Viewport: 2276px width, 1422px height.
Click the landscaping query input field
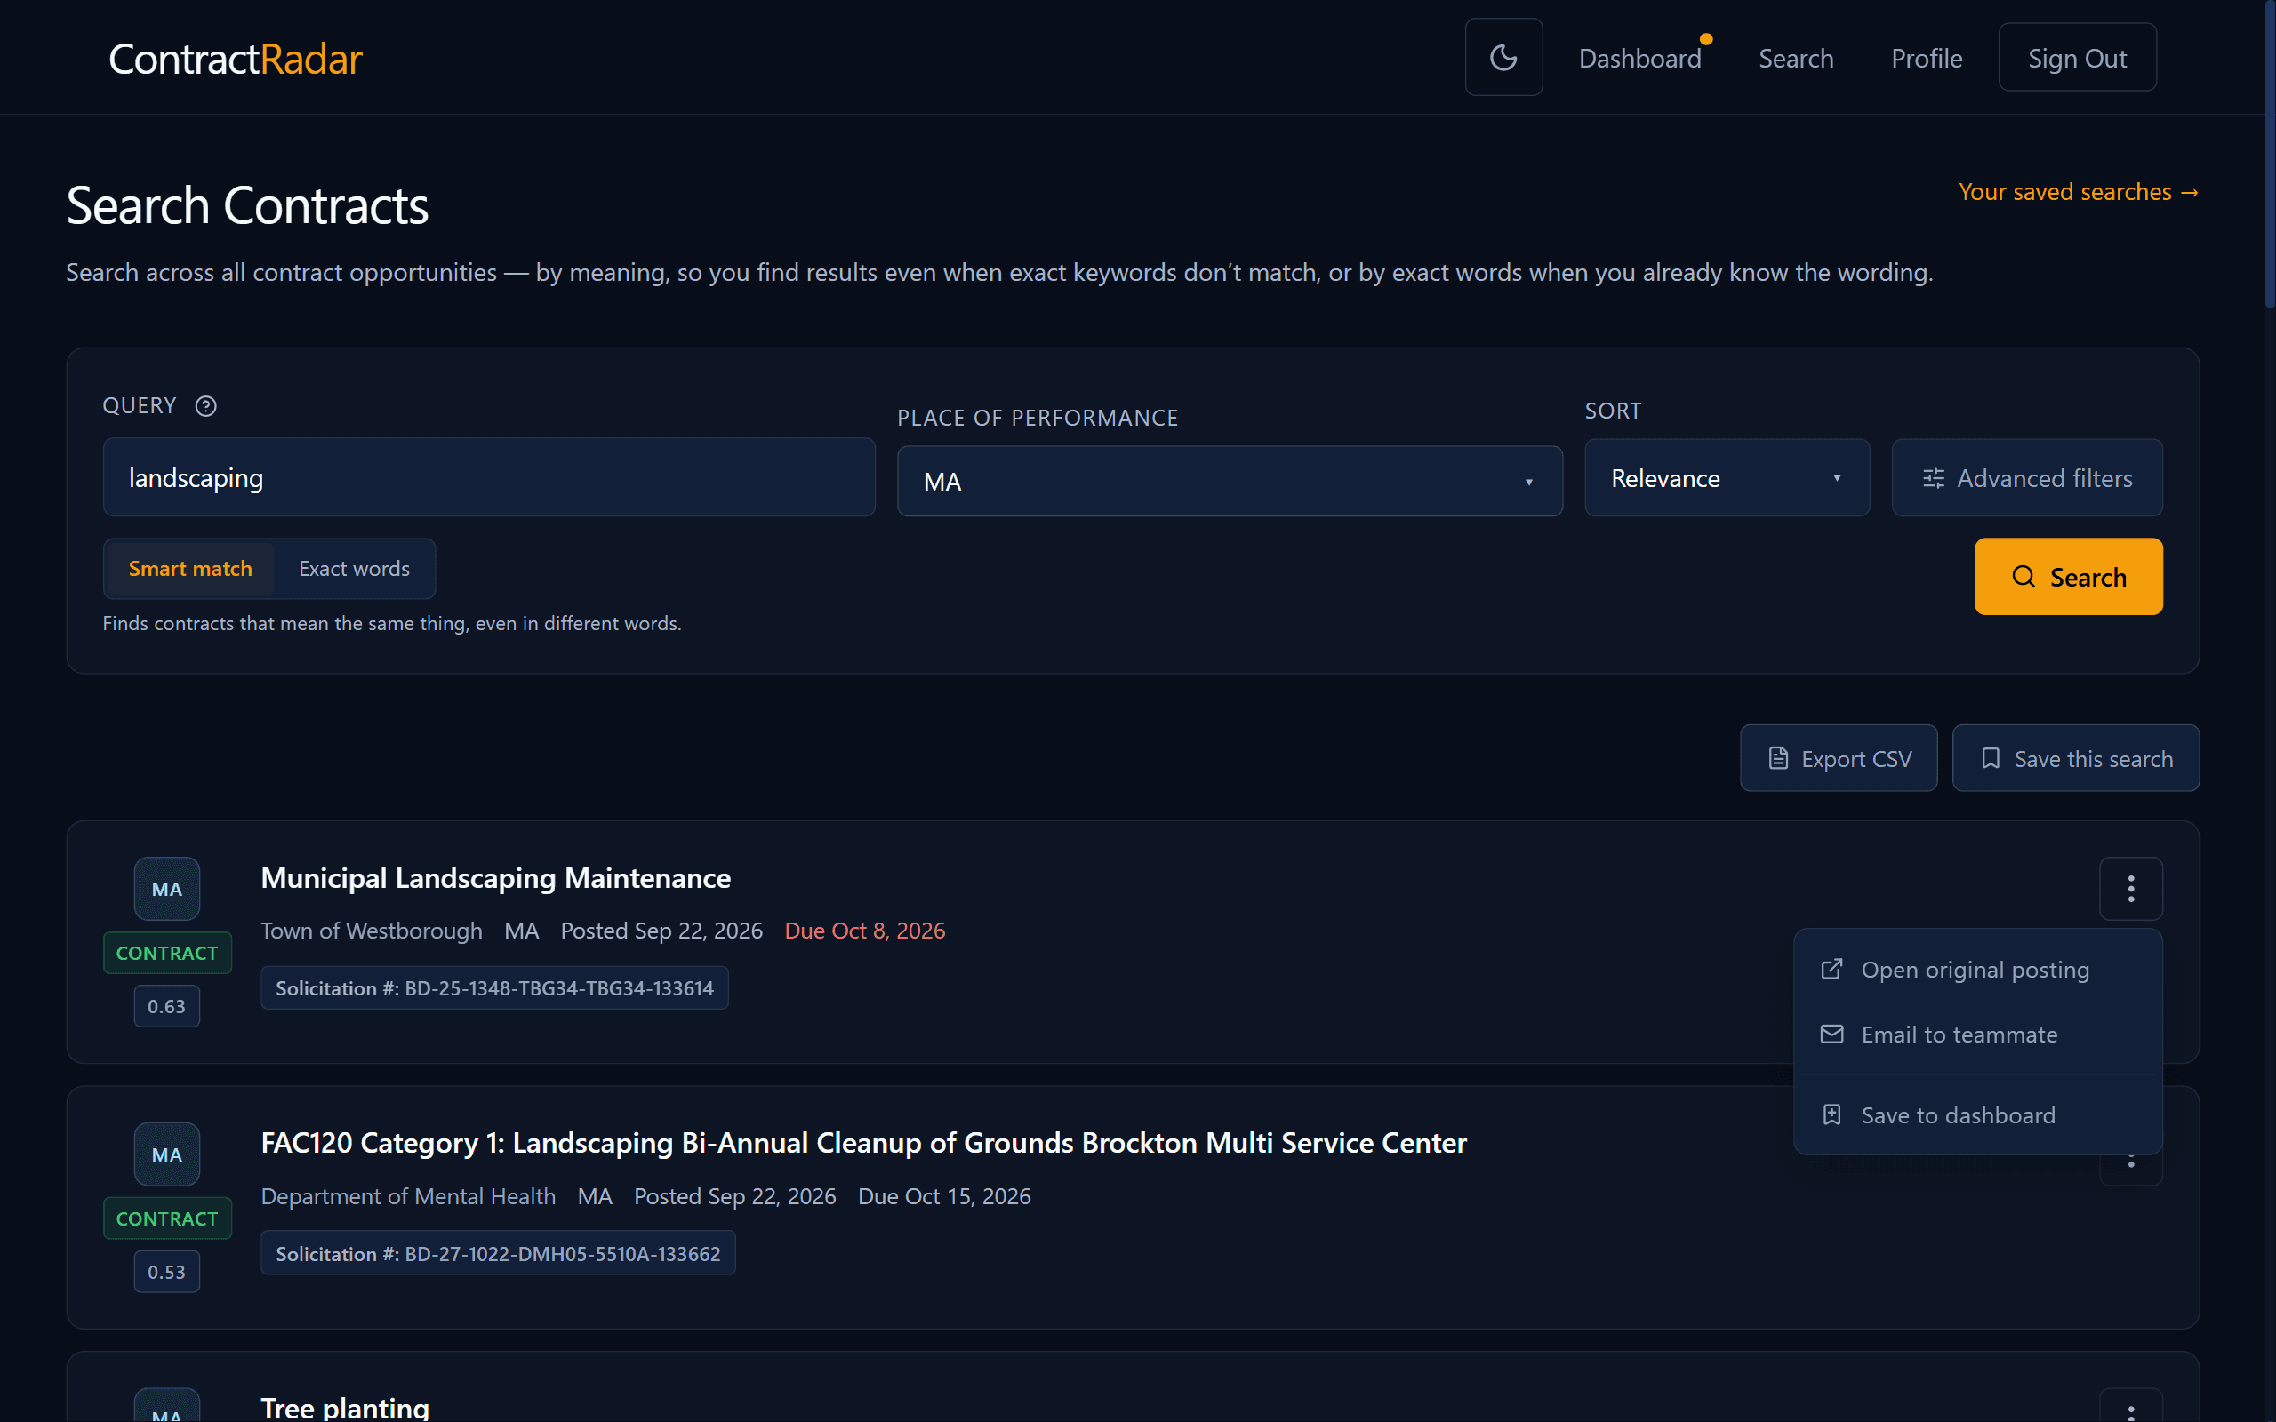click(489, 478)
